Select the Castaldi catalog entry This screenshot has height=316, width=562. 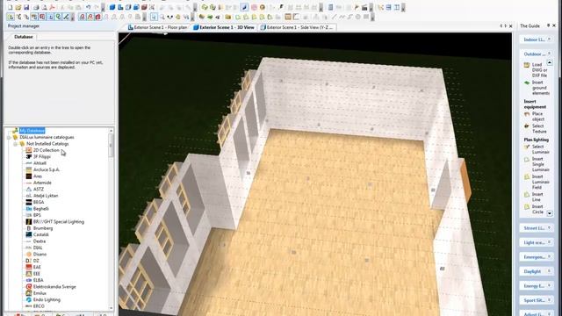coord(41,234)
